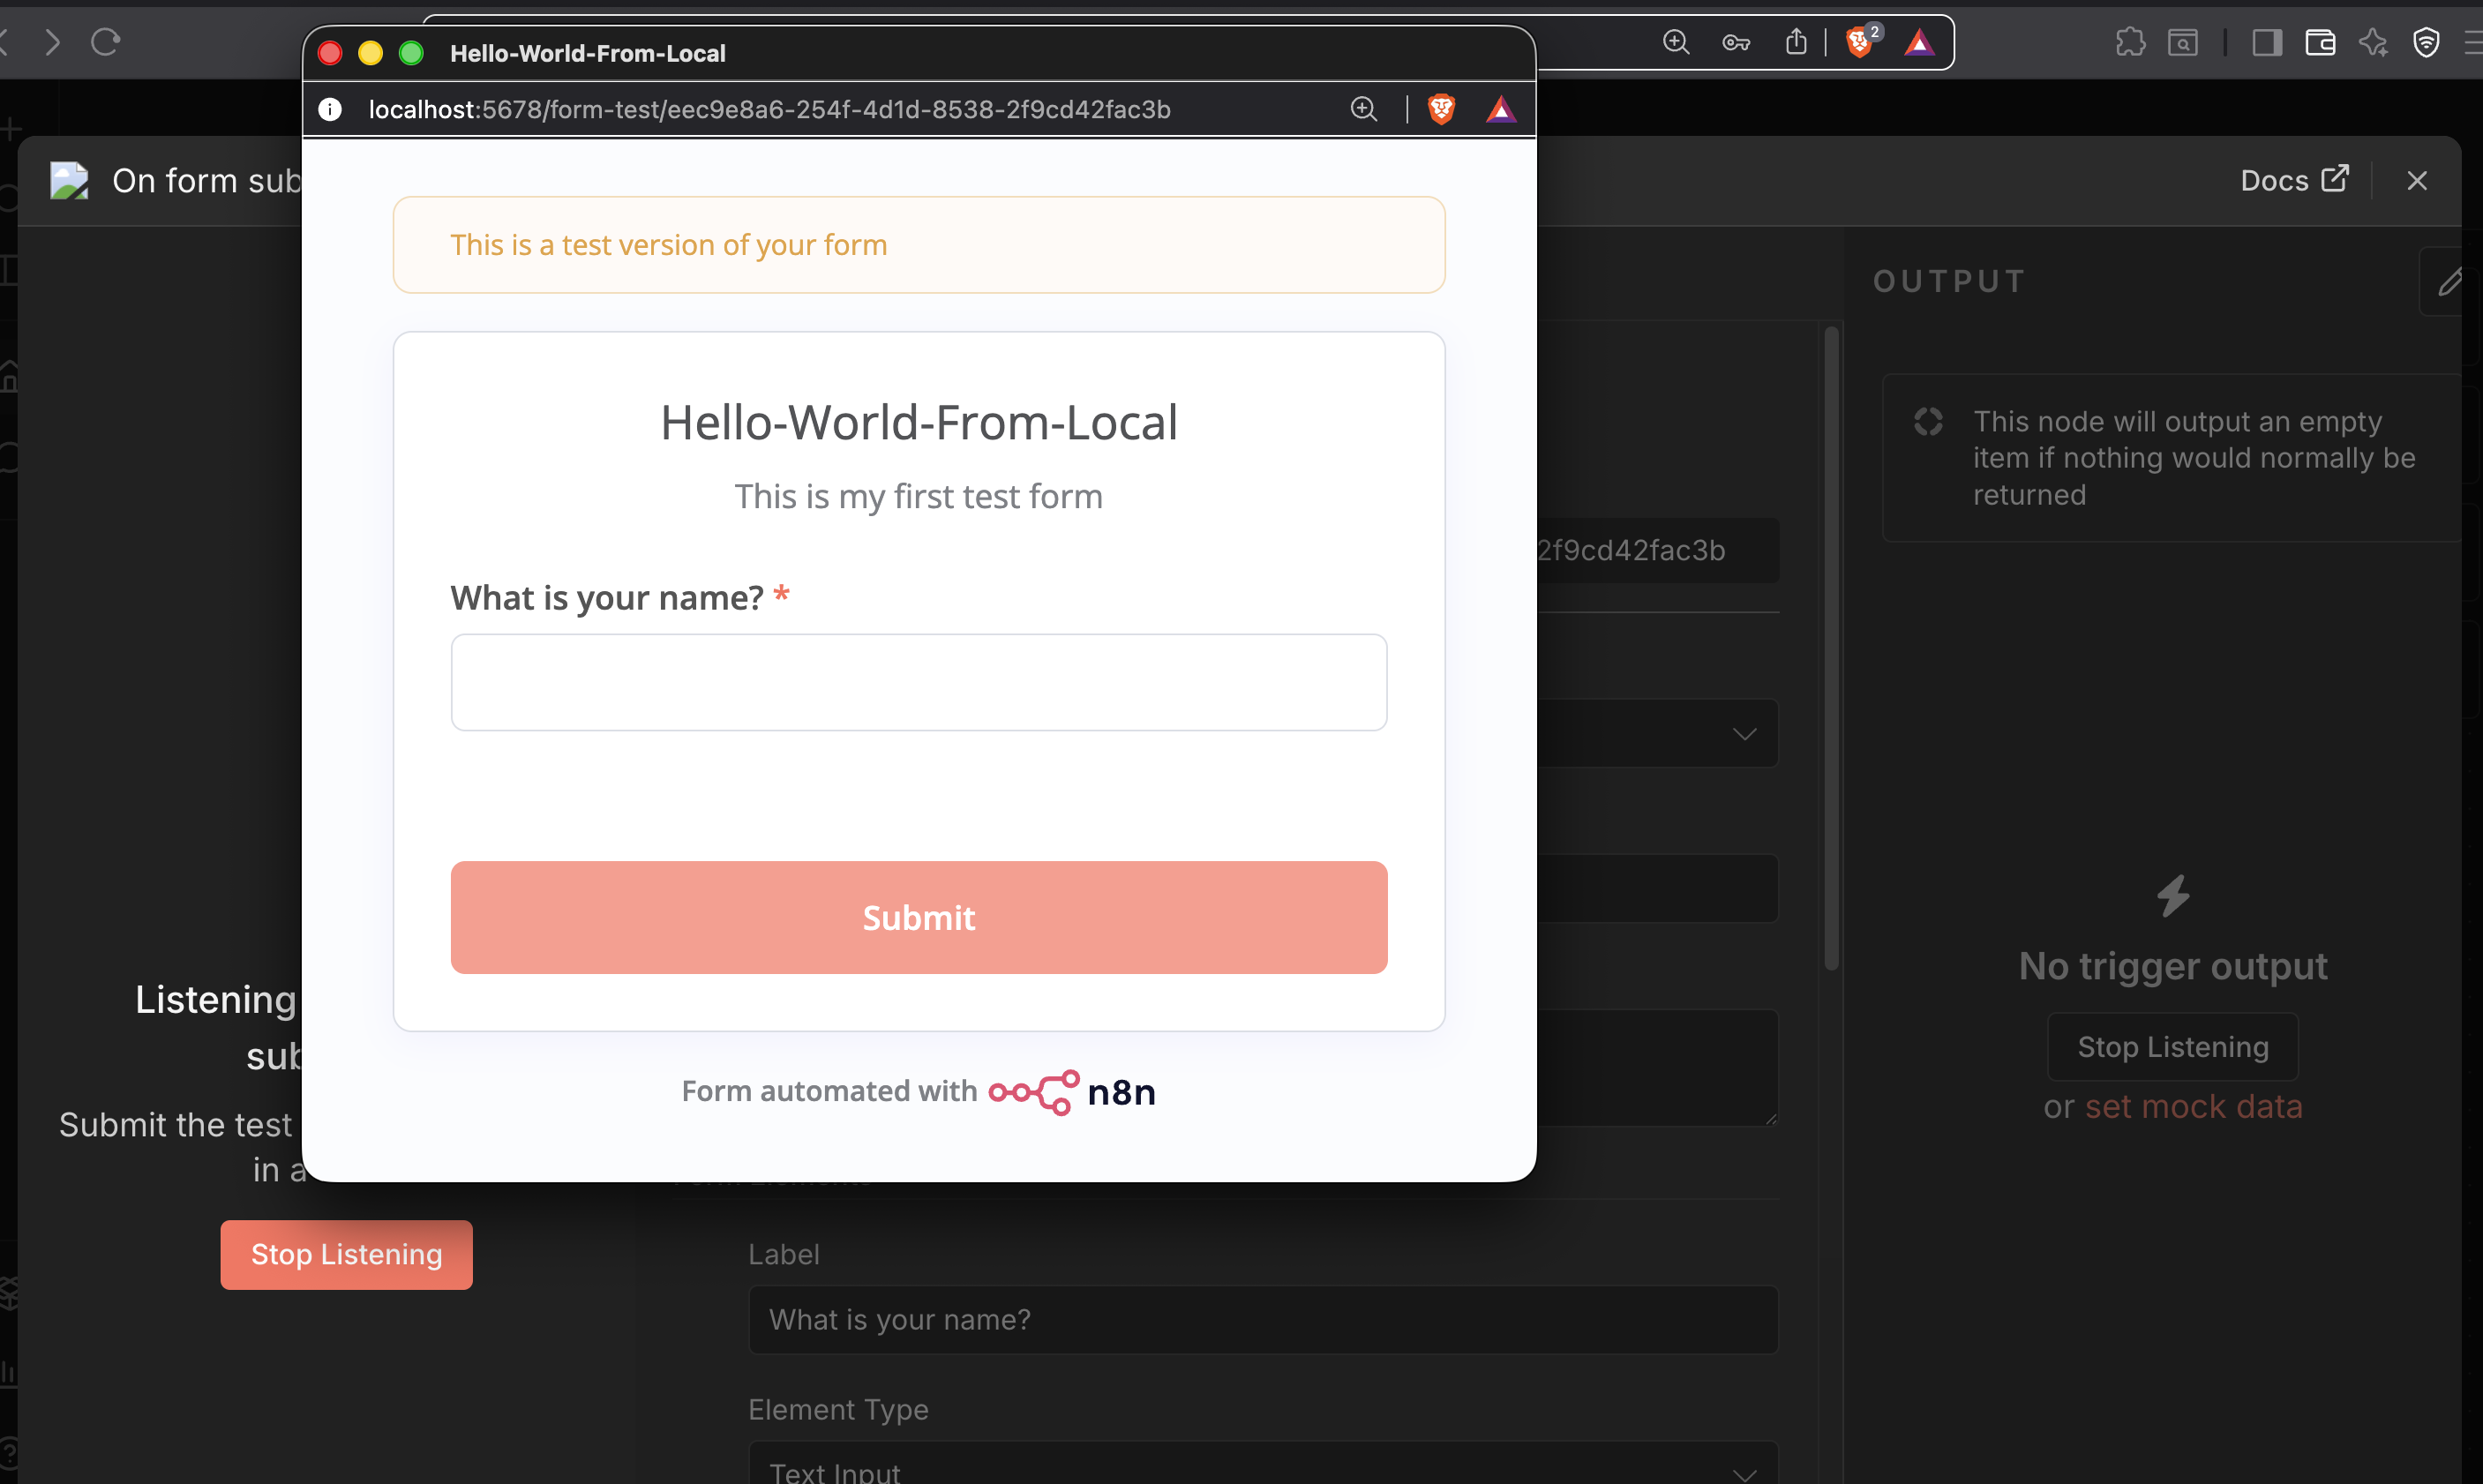Toggle the browser sidebar panel icon

tap(2266, 42)
